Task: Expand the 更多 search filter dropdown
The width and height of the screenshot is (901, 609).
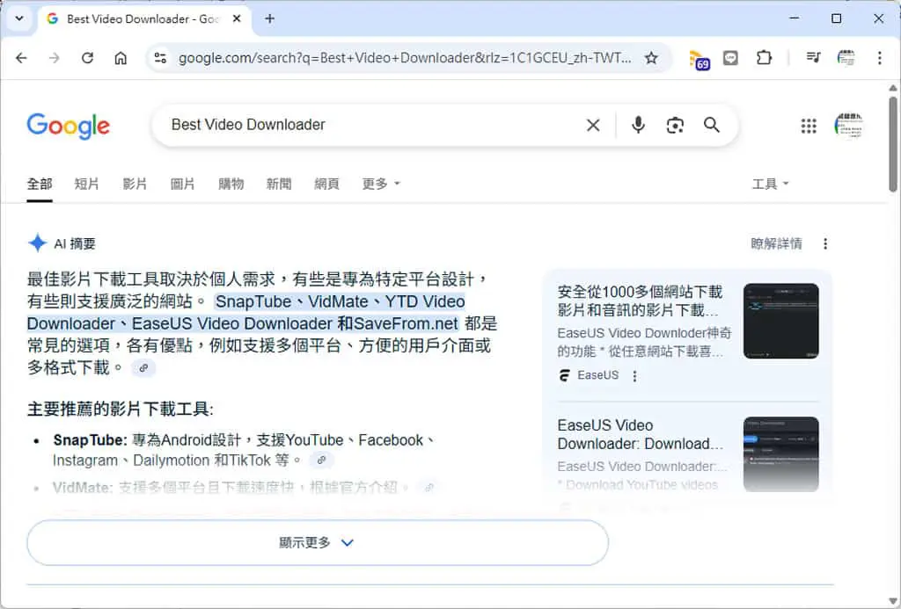Action: (380, 184)
